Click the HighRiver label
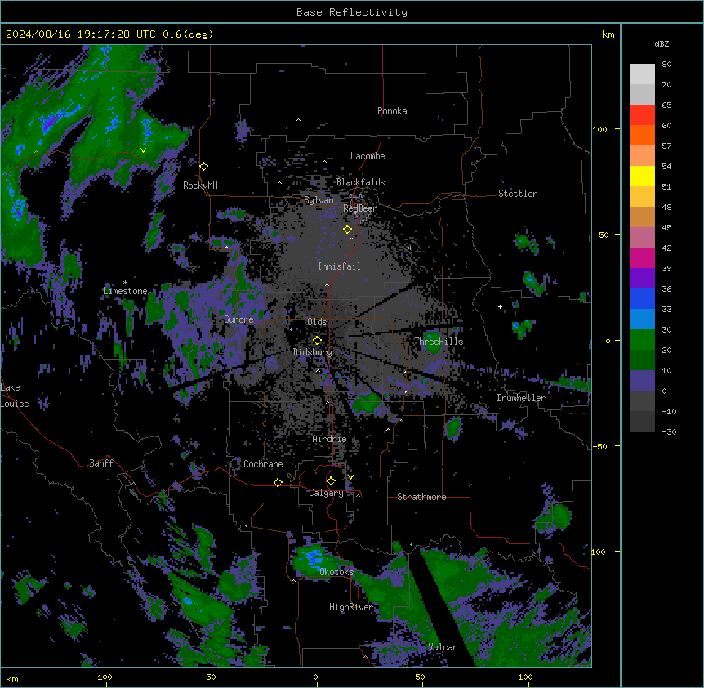The width and height of the screenshot is (704, 688). [351, 607]
